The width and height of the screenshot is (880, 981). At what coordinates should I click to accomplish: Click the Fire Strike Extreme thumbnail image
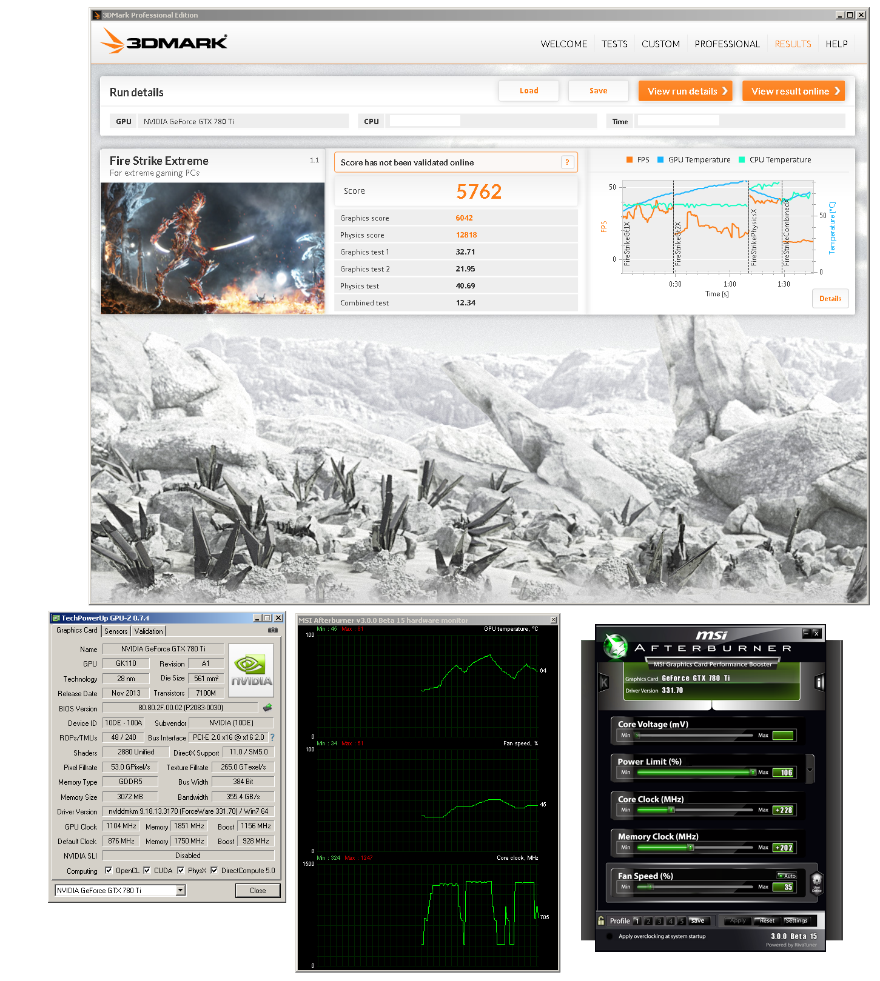coord(212,248)
